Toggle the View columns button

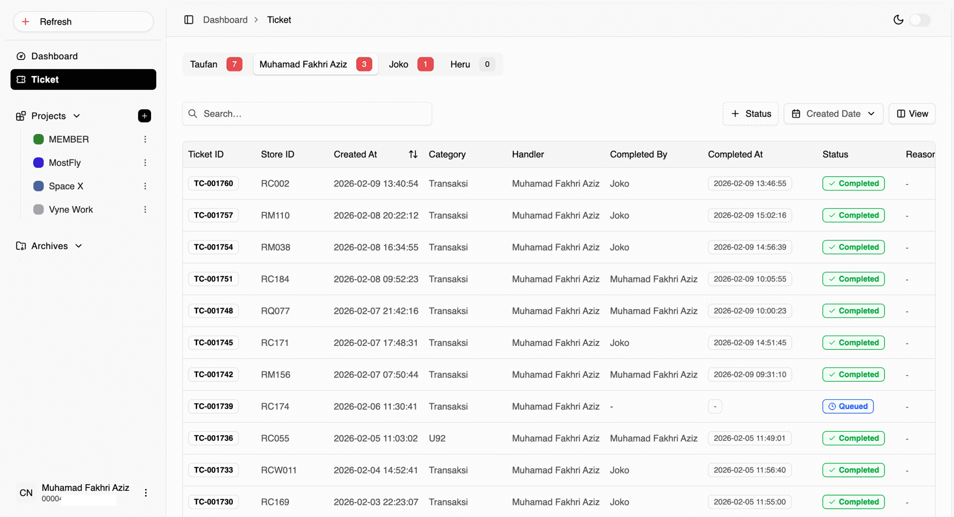coord(912,114)
